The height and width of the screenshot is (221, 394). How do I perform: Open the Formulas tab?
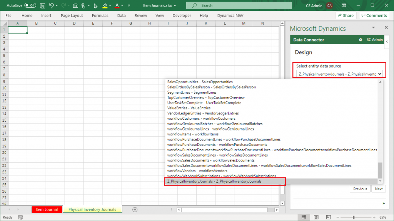click(x=100, y=15)
